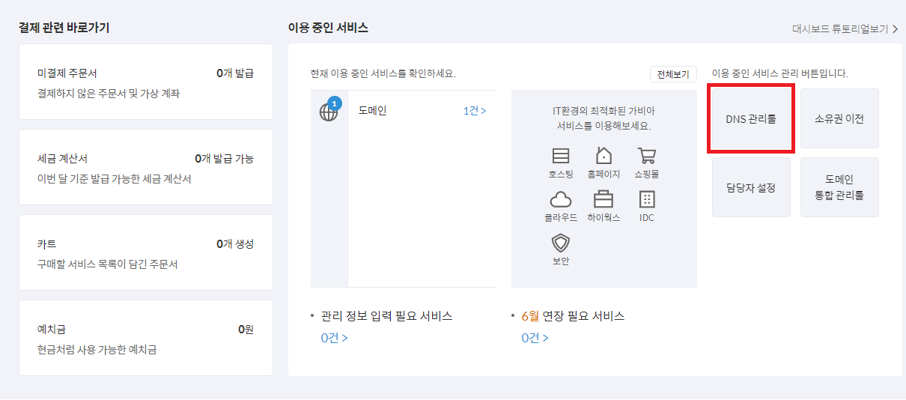Open 6월 연장 필요 서비스 0건 link
Screen dimensions: 906x400
coord(535,338)
